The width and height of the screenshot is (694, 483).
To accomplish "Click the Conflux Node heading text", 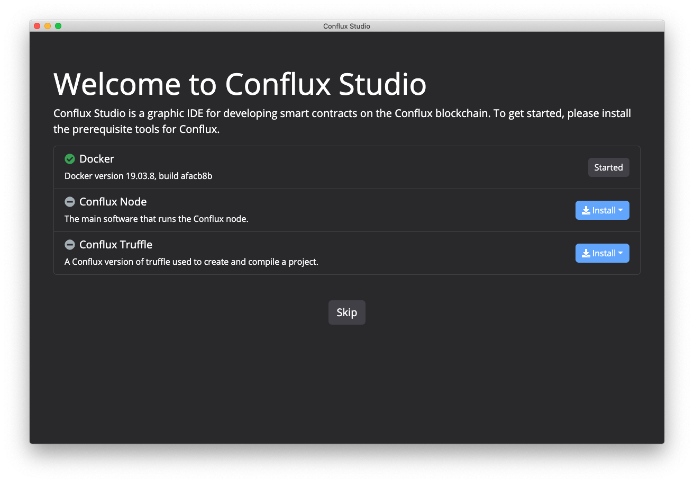I will (113, 202).
